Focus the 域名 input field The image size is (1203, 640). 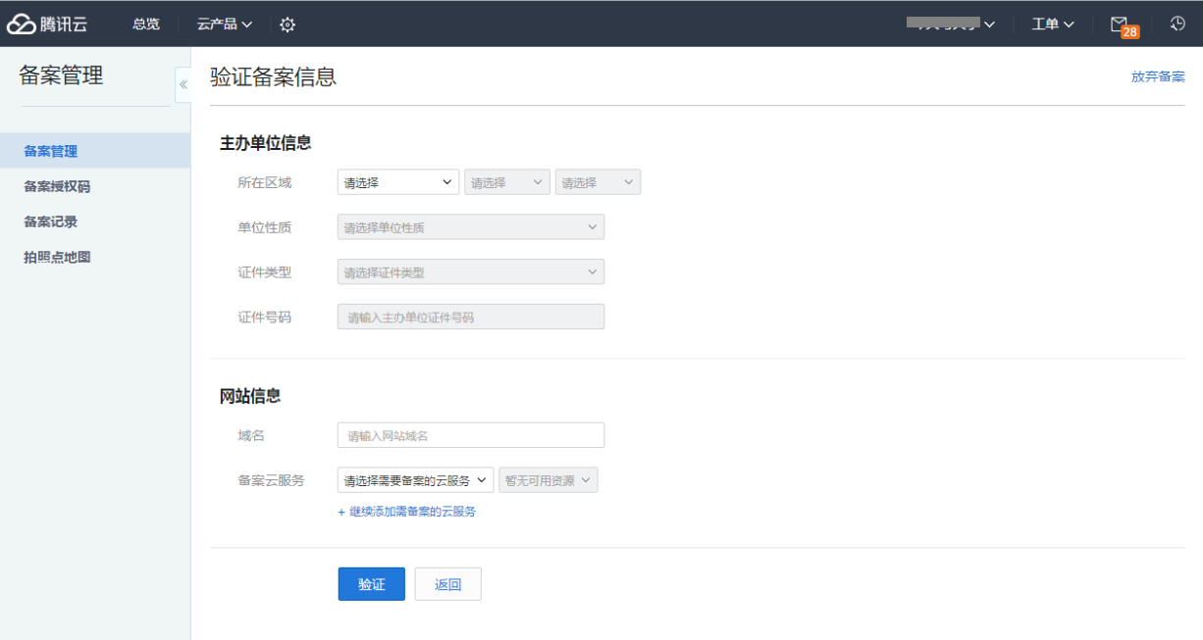click(x=470, y=435)
